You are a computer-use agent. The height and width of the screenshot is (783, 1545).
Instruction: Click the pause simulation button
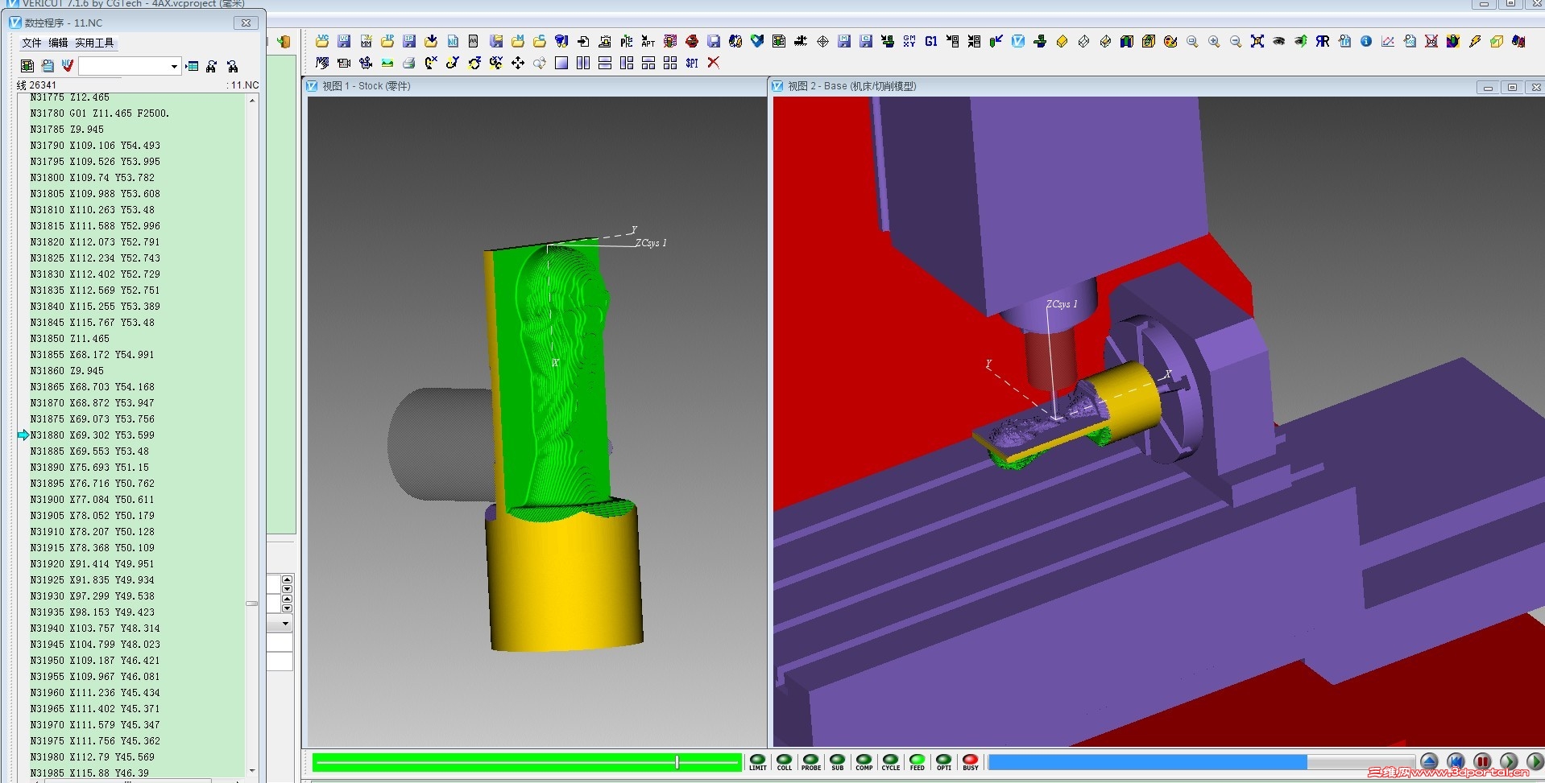pos(1482,761)
